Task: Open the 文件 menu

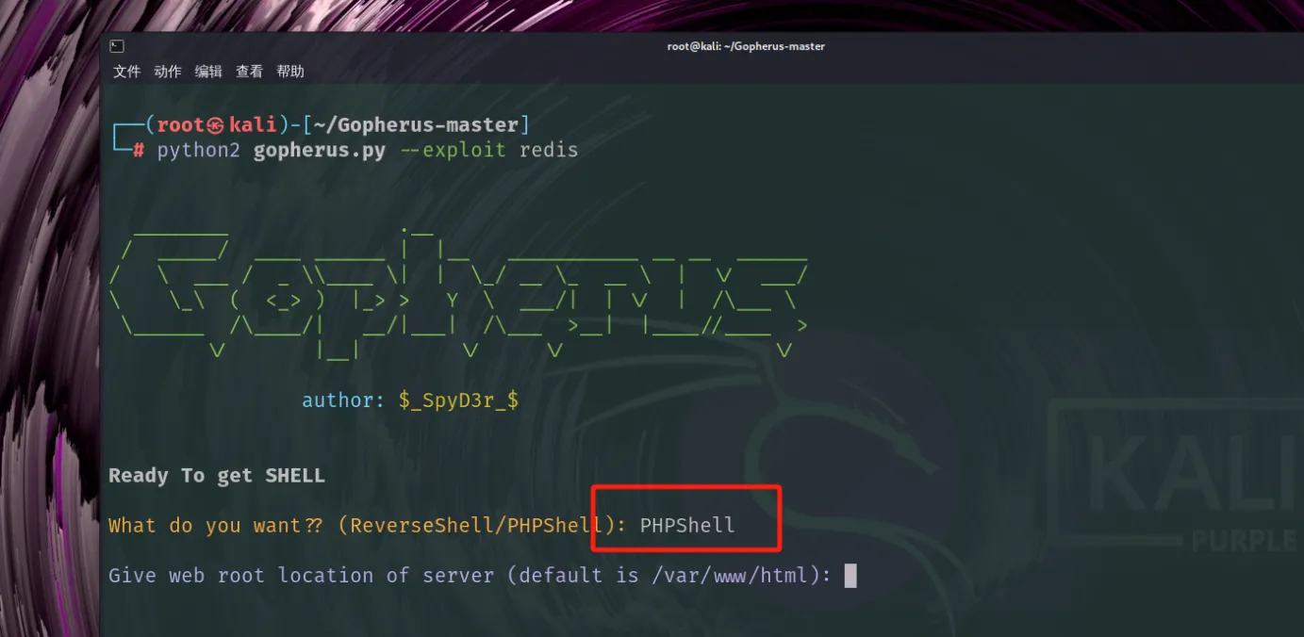Action: click(x=126, y=72)
